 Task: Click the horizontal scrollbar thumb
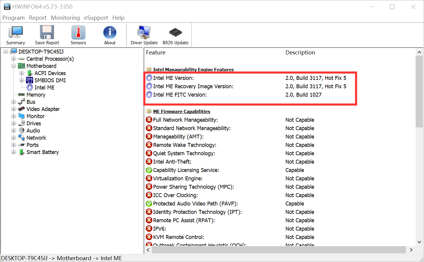coord(279,250)
